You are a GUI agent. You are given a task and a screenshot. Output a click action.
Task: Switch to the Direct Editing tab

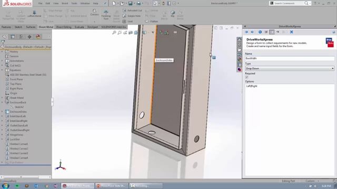click(x=64, y=27)
